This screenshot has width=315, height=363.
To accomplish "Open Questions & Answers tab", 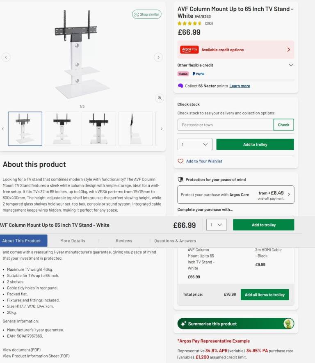I will click(x=175, y=241).
